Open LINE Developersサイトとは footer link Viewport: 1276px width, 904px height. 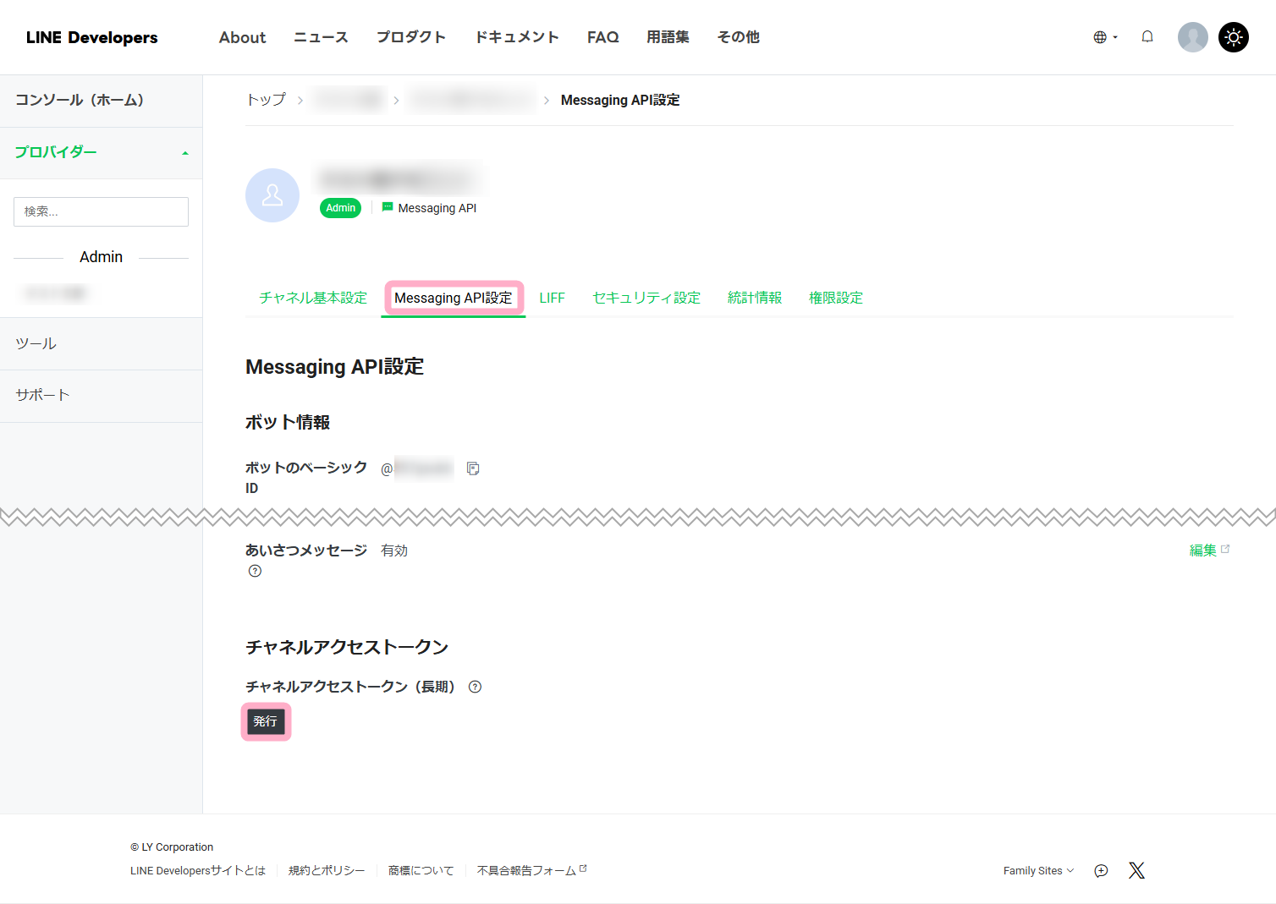tap(198, 871)
